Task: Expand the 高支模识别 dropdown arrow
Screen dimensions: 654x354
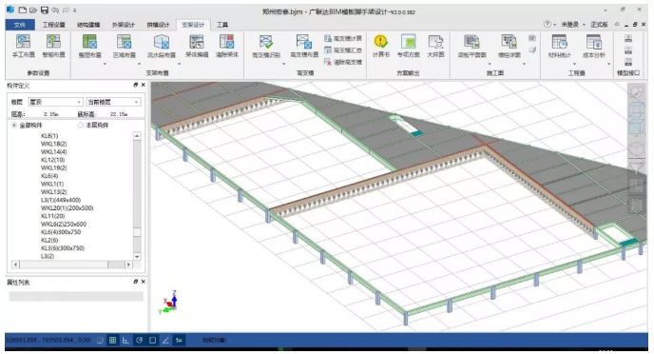Action: pyautogui.click(x=283, y=64)
